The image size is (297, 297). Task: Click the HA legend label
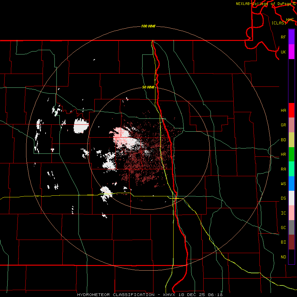point(283,110)
